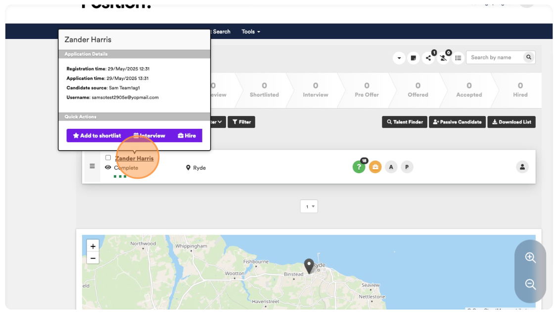Select the Interview pipeline stage
The width and height of the screenshot is (557, 313).
pos(316,90)
